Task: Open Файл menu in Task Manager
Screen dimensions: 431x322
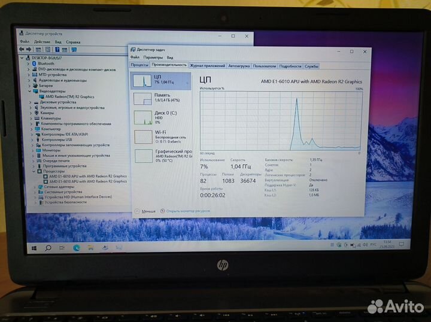Action: [x=135, y=57]
